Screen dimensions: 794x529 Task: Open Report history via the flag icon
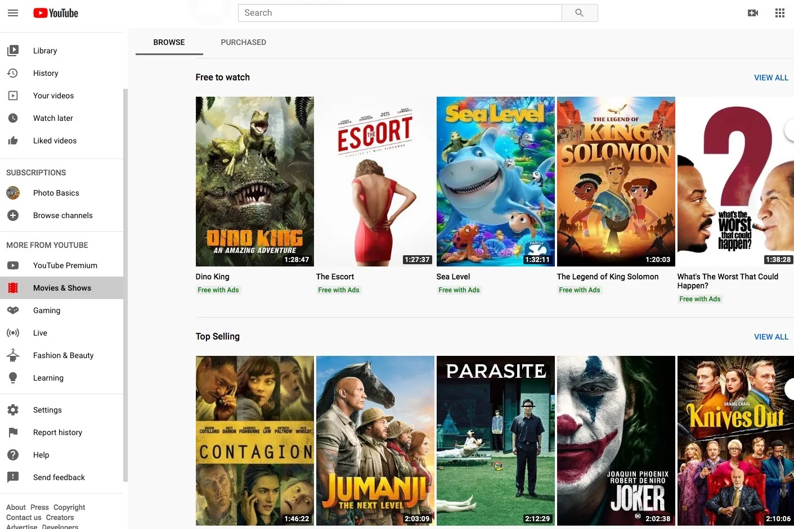coord(13,432)
